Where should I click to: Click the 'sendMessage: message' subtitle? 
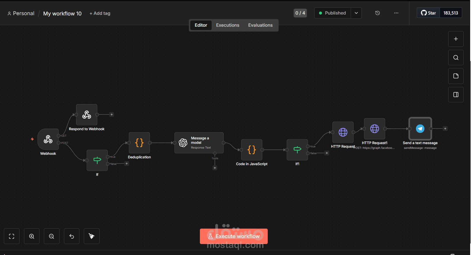(420, 148)
